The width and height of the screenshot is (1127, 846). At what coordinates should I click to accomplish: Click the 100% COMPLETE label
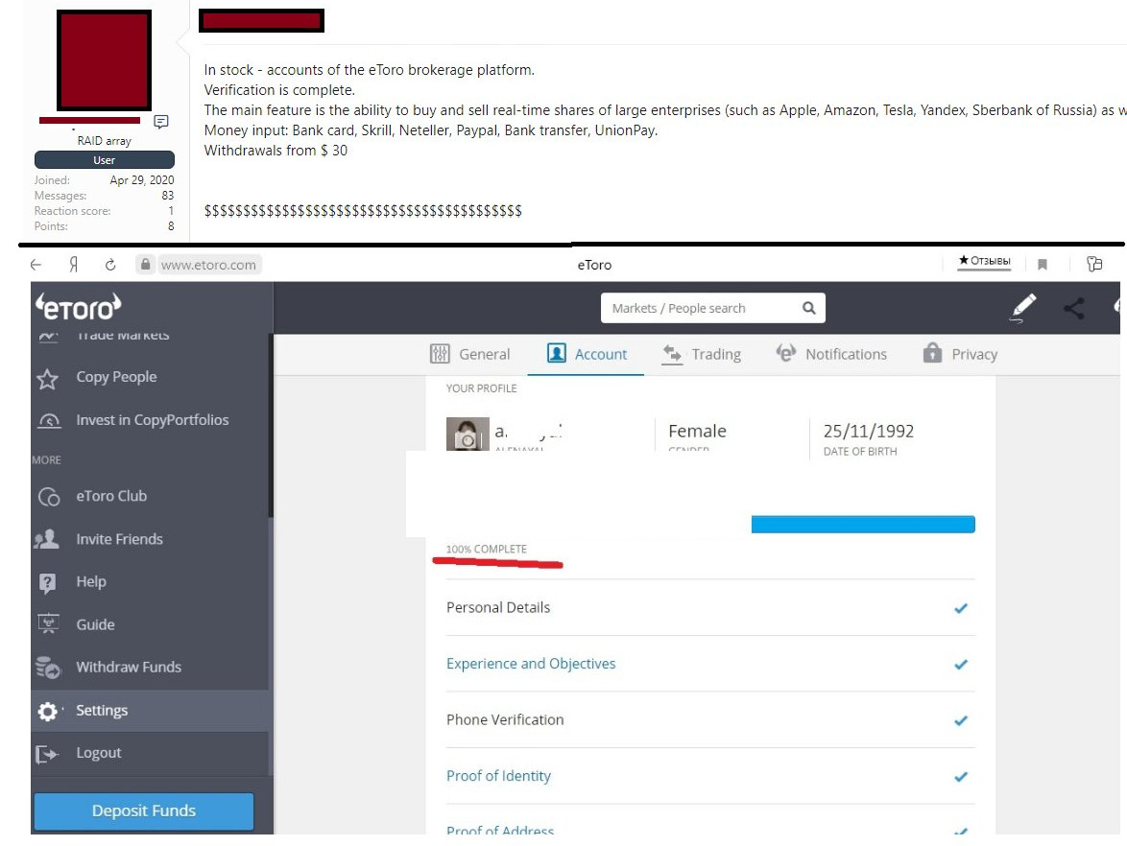click(487, 549)
